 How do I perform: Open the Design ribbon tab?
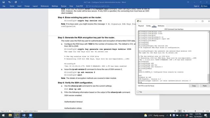(x=27, y=6)
